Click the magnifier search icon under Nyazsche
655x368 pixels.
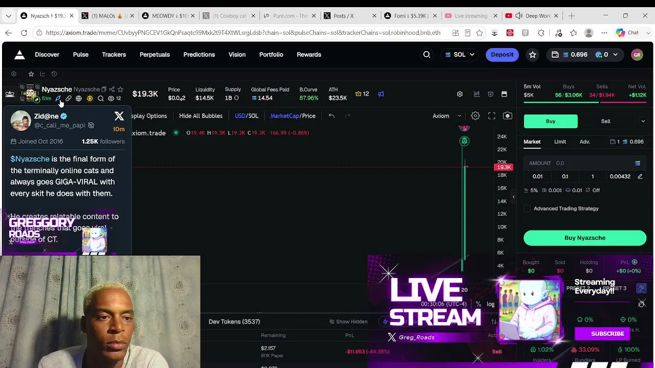coord(101,99)
